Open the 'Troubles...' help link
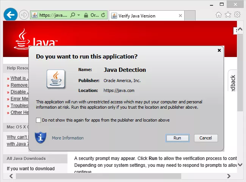Screen dimensions: 246x182 (19, 106)
